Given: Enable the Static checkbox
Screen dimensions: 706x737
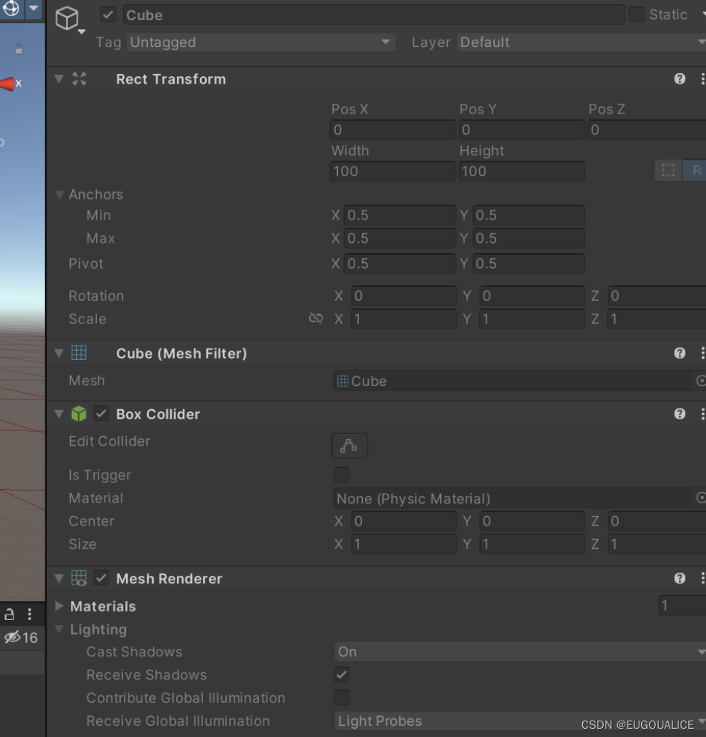Looking at the screenshot, I should pos(637,14).
